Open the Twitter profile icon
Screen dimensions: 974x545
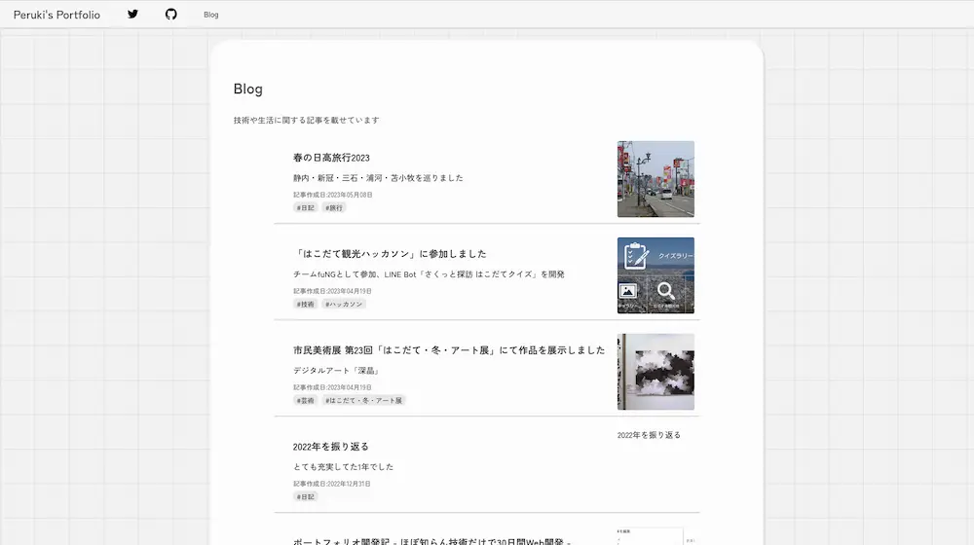coord(133,15)
